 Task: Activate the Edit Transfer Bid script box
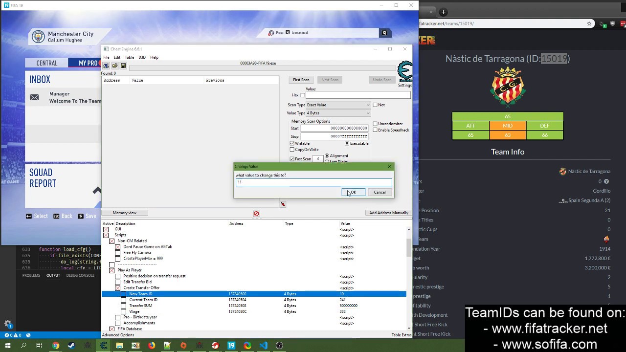coord(117,282)
